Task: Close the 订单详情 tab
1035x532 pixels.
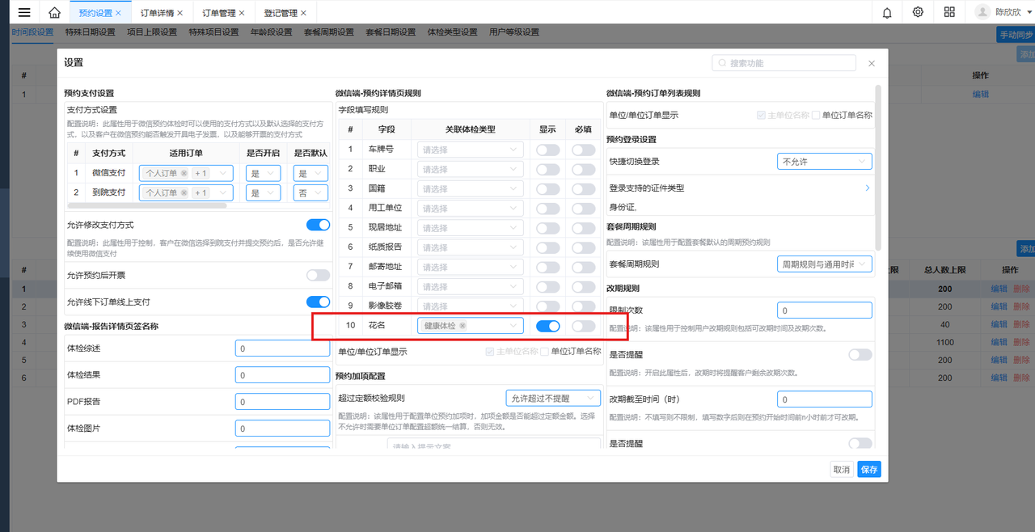Action: [x=180, y=14]
